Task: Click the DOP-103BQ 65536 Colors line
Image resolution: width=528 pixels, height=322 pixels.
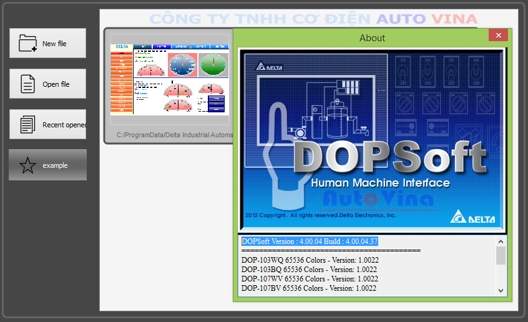Action: pyautogui.click(x=309, y=270)
